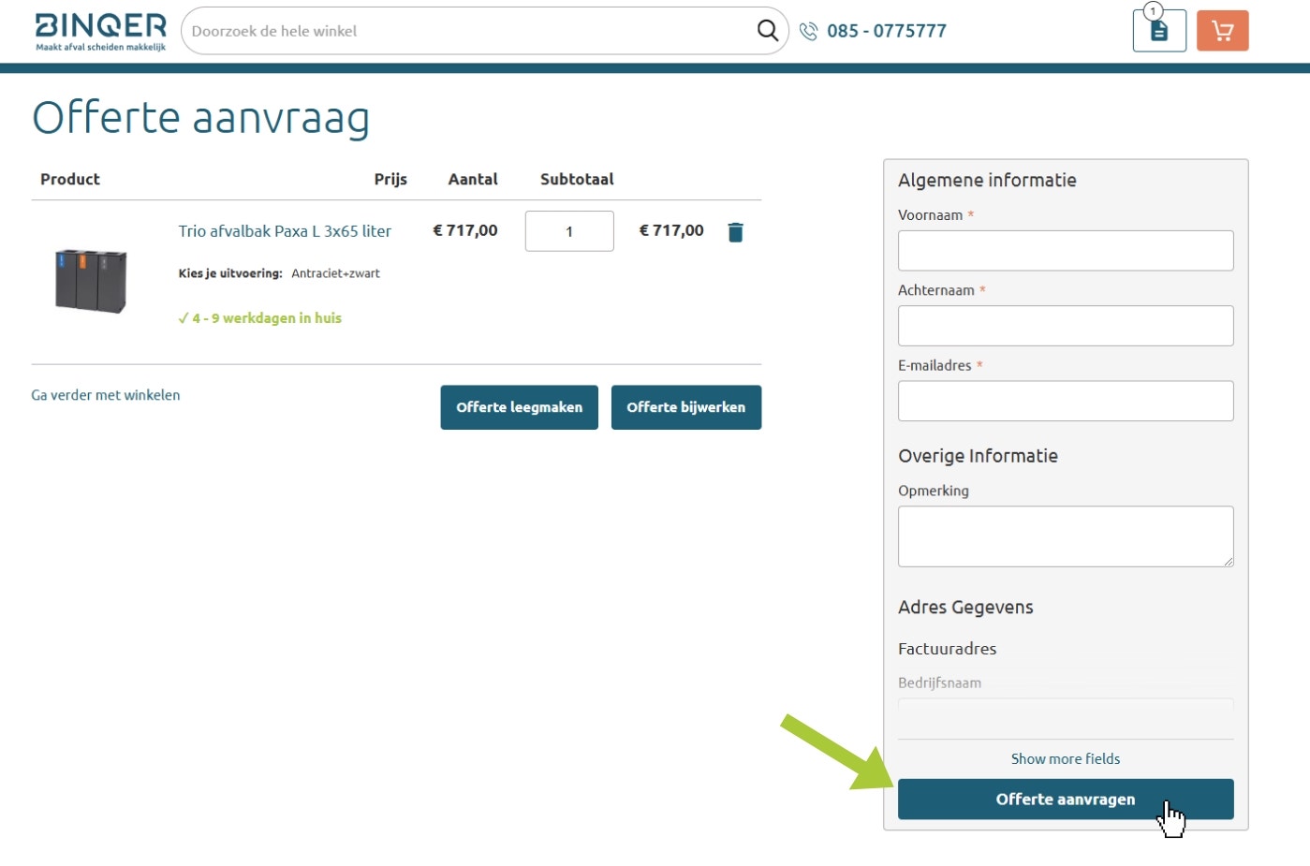Click the Offerte bijwerken button

[686, 407]
